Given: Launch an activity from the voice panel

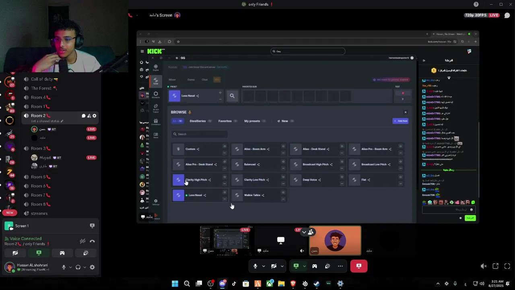Looking at the screenshot, I should pos(62,253).
